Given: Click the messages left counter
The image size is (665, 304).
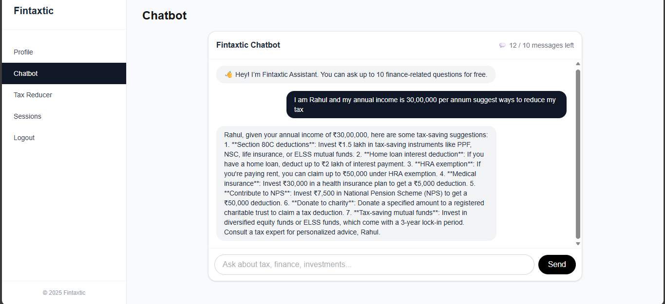Looking at the screenshot, I should pos(541,45).
